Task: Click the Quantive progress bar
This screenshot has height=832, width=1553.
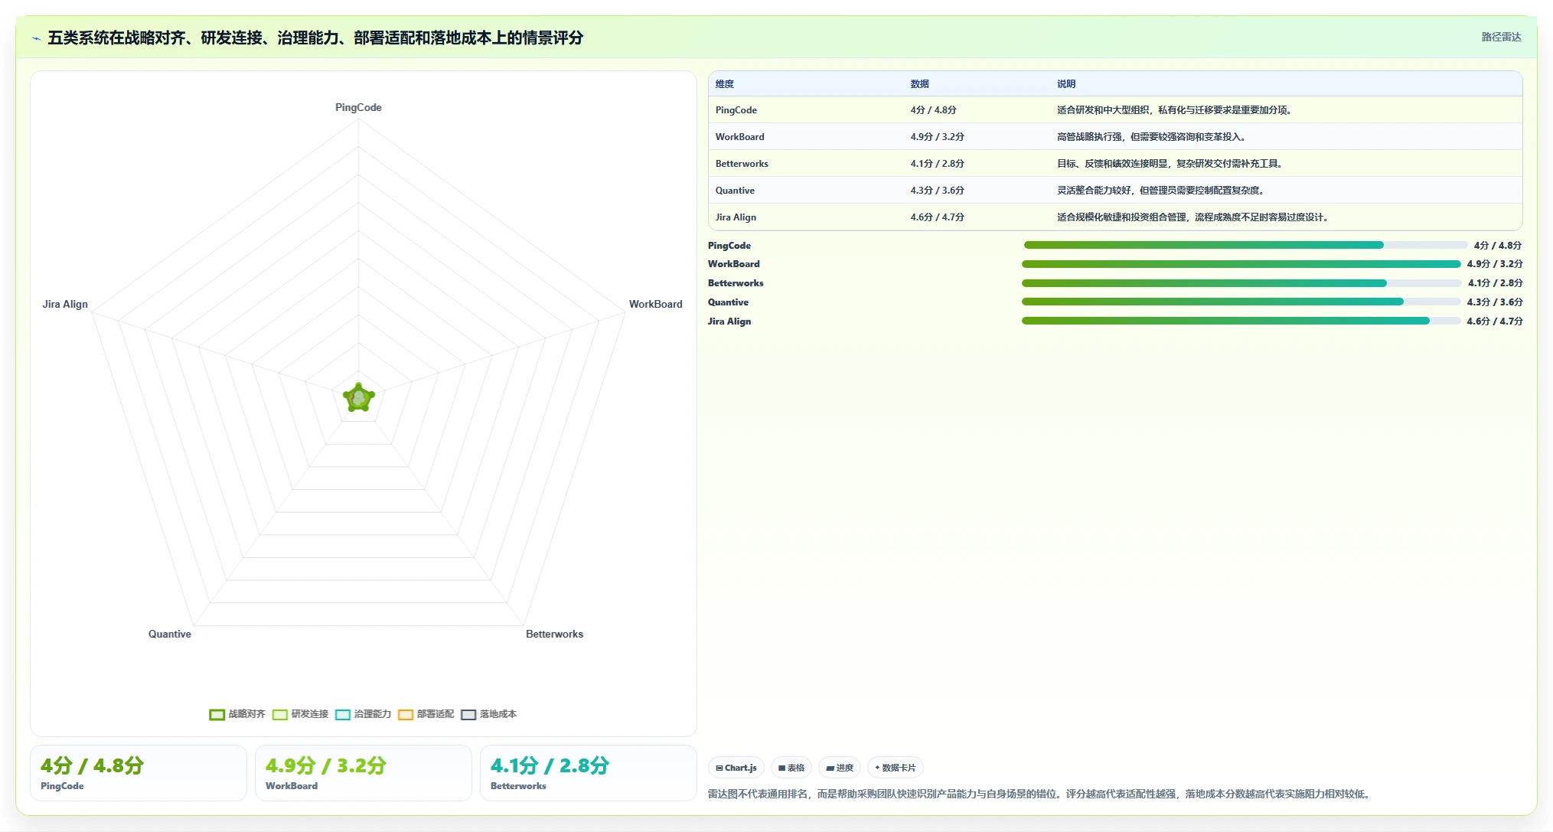Action: tap(1241, 302)
